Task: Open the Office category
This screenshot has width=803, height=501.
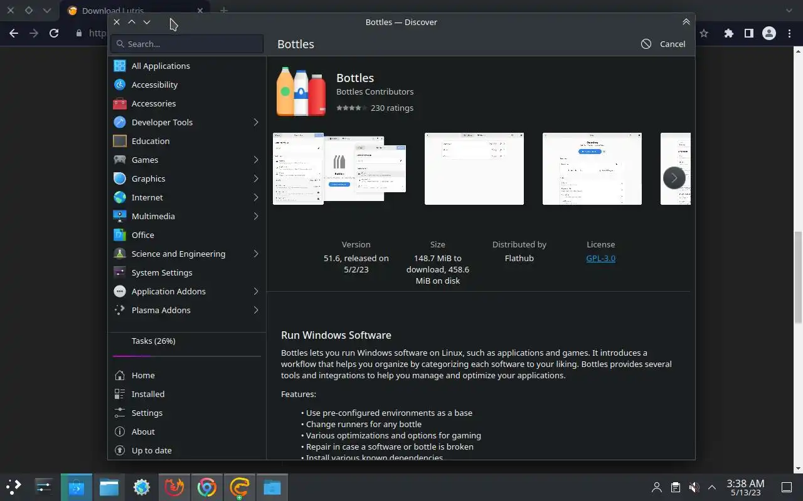Action: (x=187, y=235)
